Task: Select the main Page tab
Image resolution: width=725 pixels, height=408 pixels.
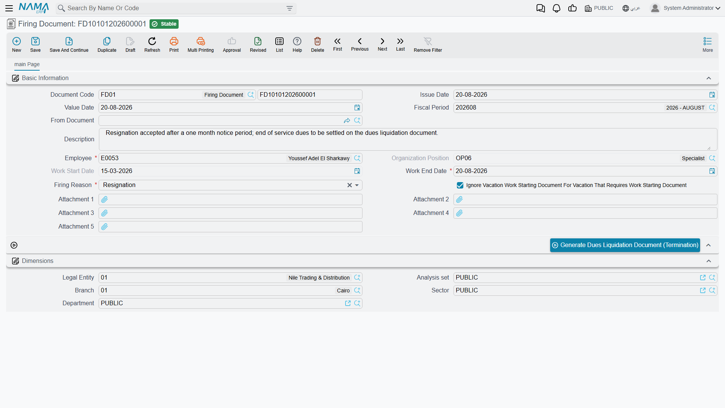Action: click(x=27, y=64)
